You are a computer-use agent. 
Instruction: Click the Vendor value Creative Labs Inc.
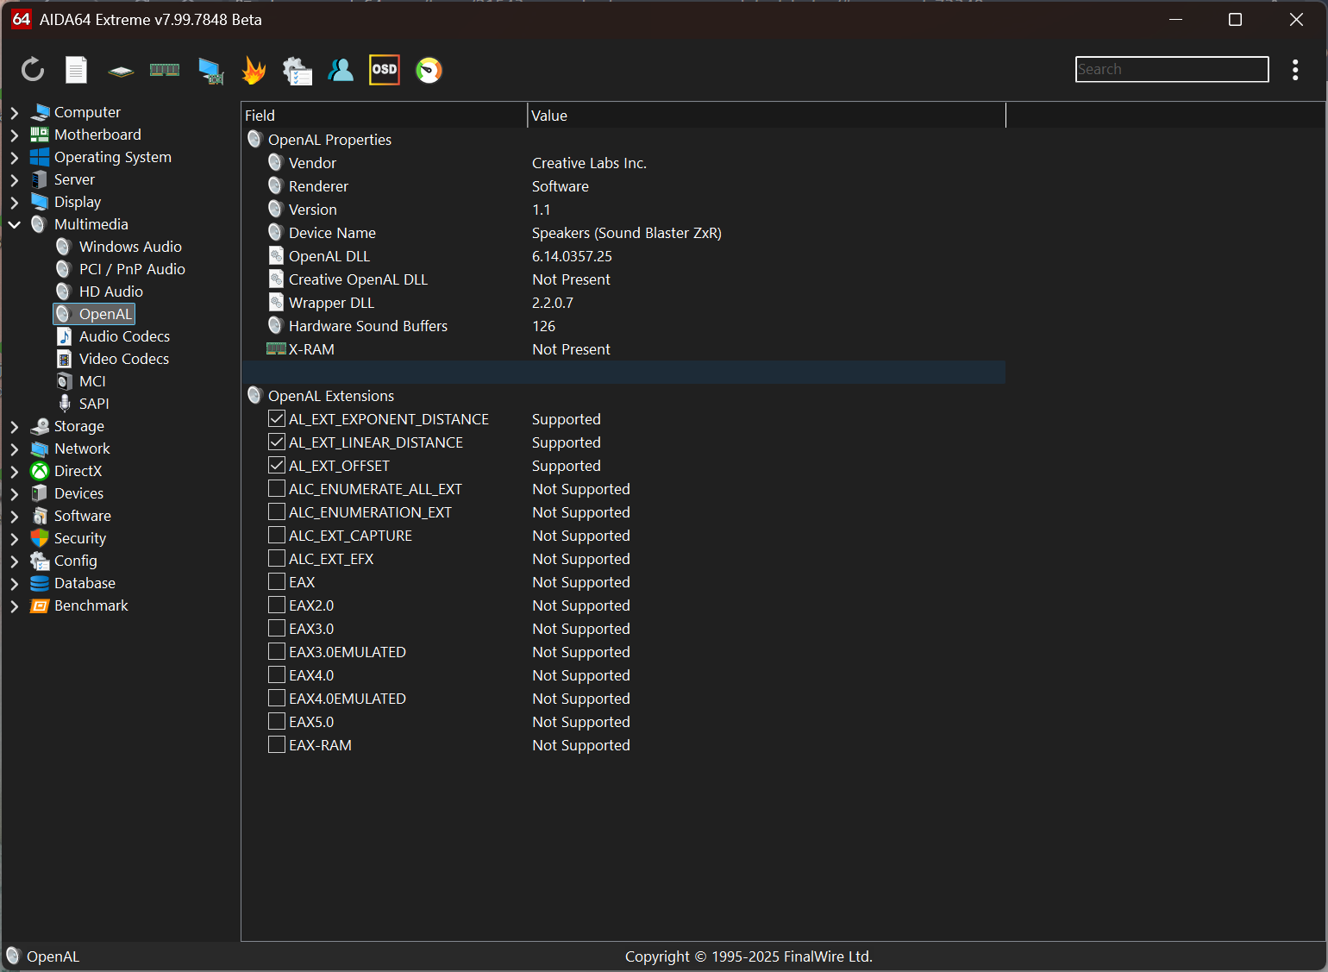589,163
